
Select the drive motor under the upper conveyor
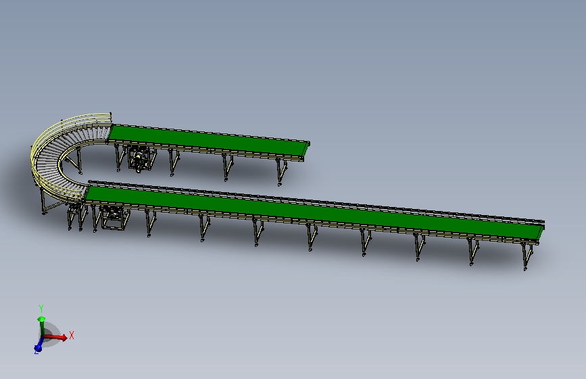pos(139,160)
